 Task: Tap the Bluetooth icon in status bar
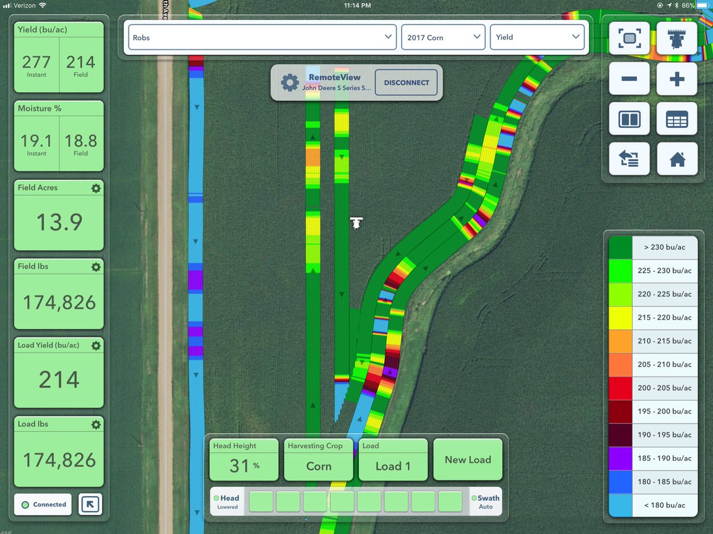[x=677, y=5]
